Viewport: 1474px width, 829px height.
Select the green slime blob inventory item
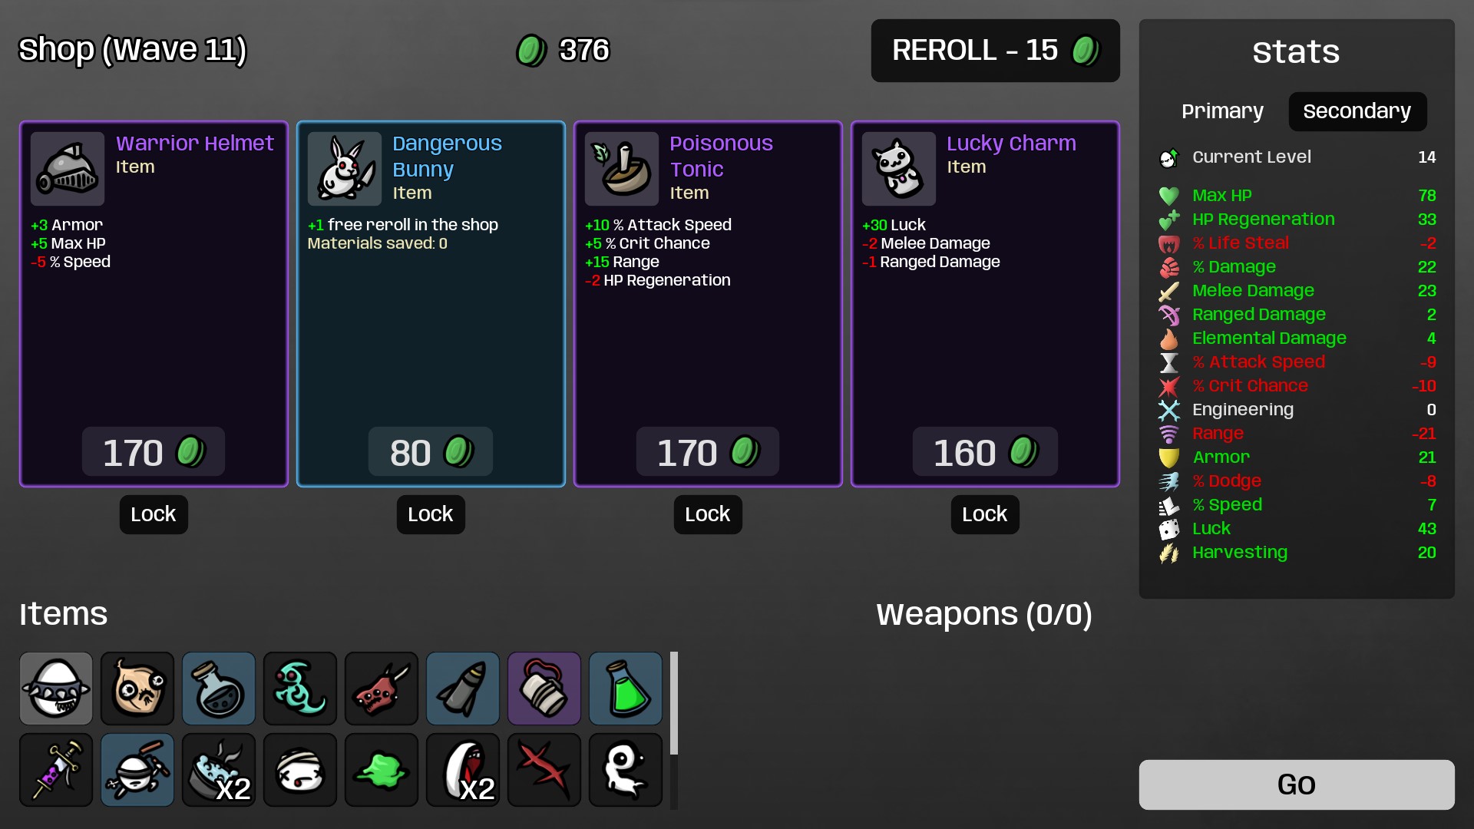tap(382, 770)
